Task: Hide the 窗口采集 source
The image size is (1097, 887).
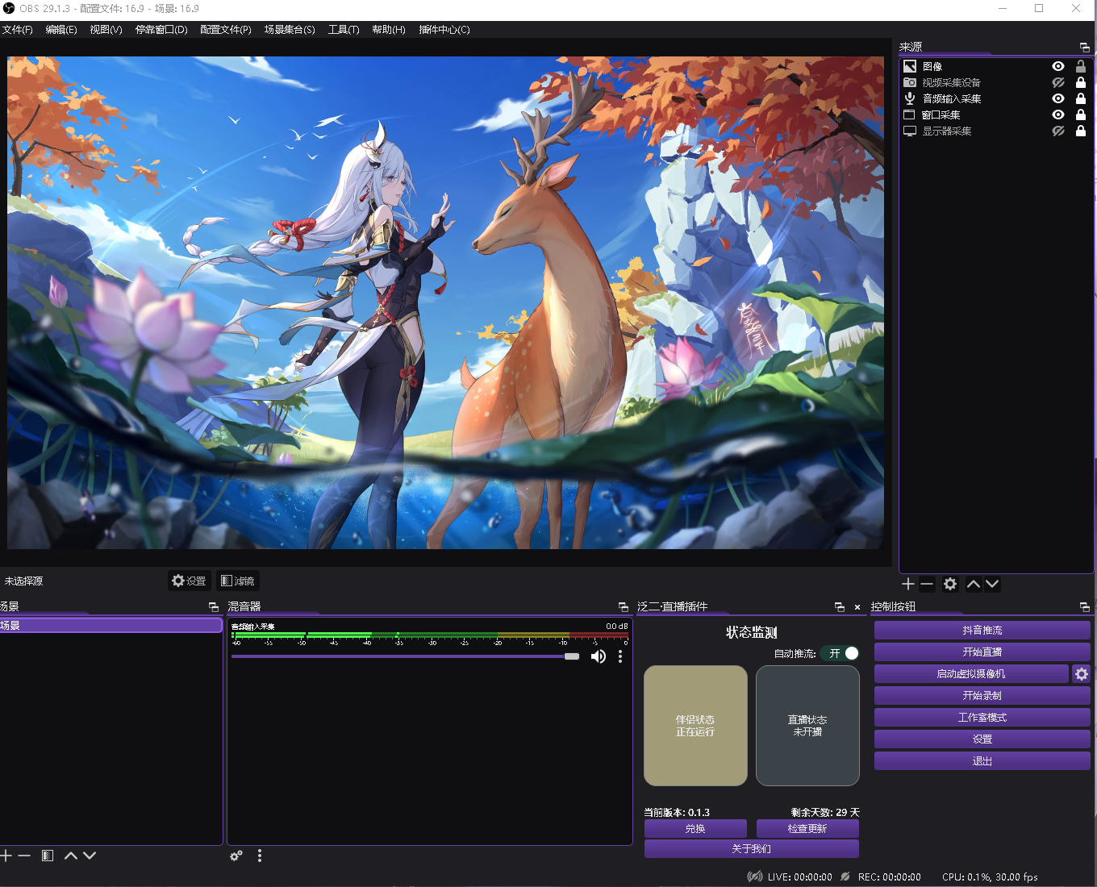Action: click(1058, 115)
